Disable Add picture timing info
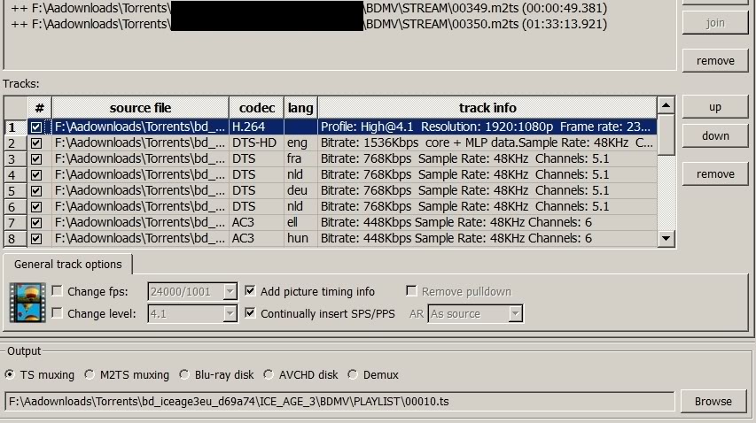 (x=251, y=291)
